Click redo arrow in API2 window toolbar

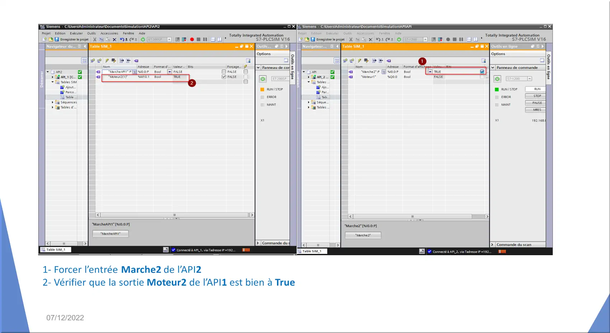coord(132,39)
